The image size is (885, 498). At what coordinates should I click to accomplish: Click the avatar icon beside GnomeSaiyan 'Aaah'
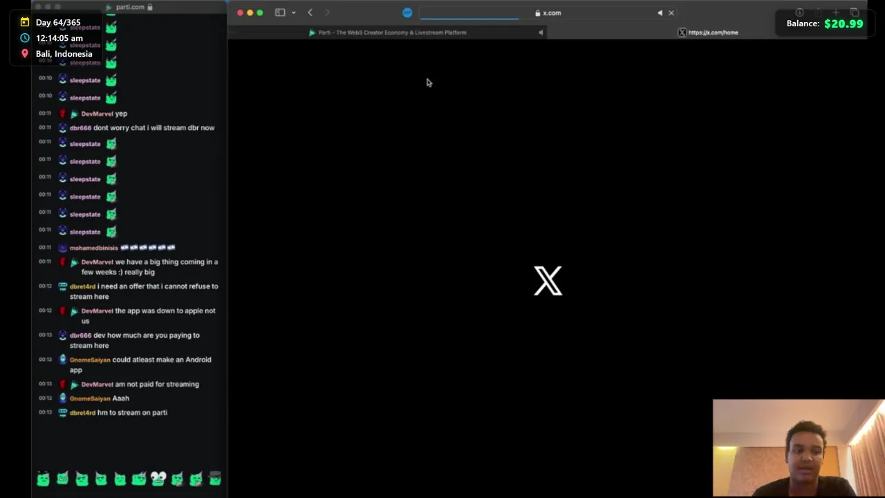pos(62,398)
